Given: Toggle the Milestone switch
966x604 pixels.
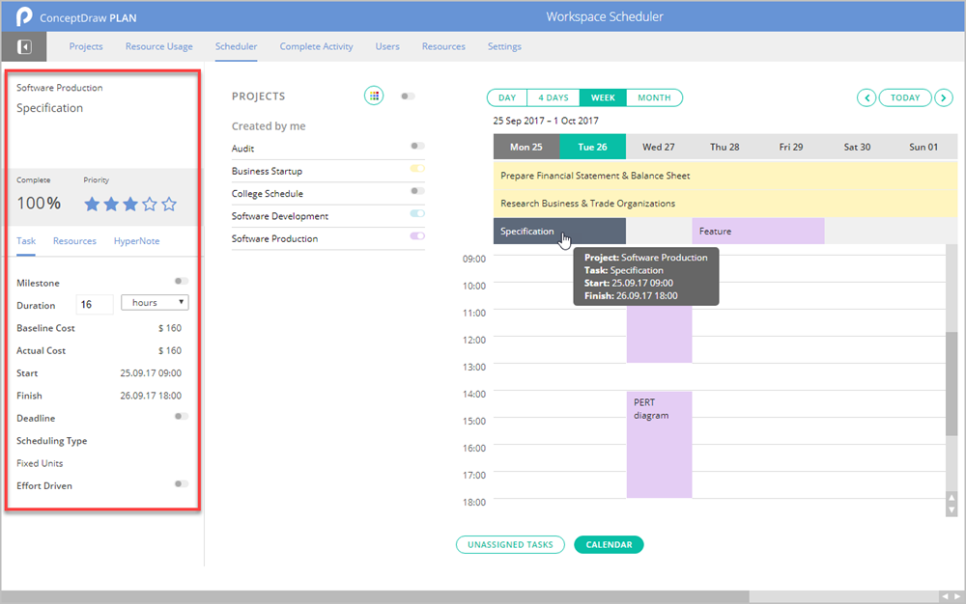Looking at the screenshot, I should 178,282.
